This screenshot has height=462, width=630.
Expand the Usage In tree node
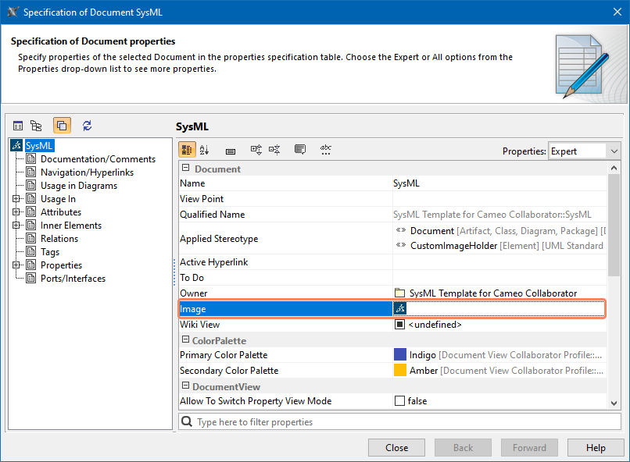click(16, 199)
